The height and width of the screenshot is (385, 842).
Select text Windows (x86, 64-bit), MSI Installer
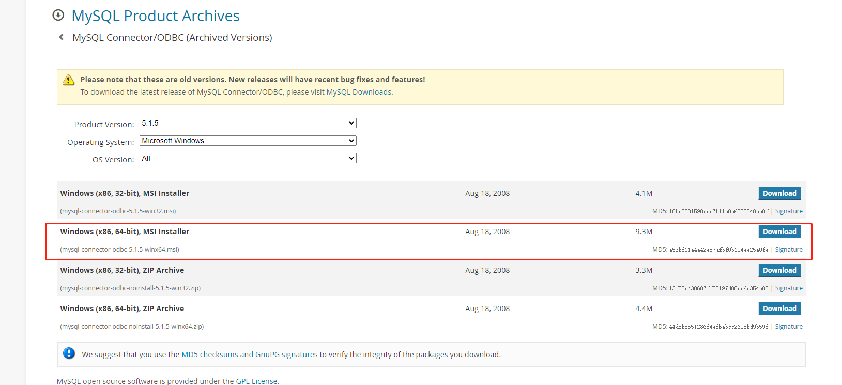(125, 232)
